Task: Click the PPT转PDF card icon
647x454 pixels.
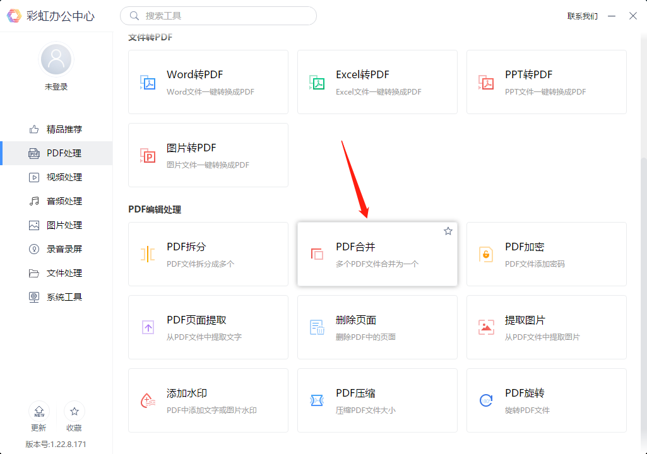Action: tap(486, 83)
